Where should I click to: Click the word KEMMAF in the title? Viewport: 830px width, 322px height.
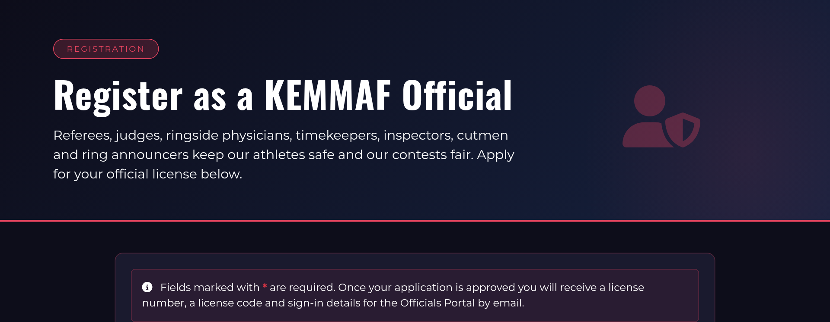click(x=328, y=95)
